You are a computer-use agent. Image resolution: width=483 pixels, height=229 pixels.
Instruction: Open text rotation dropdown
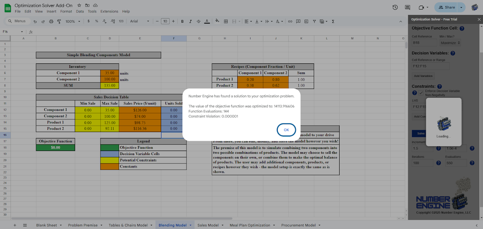[x=279, y=22]
